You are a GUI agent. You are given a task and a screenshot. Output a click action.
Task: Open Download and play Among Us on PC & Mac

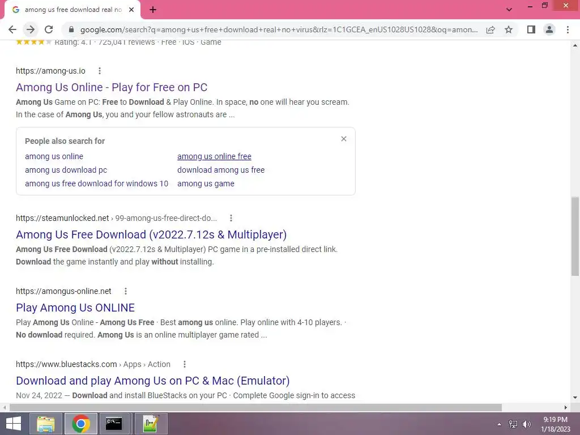coord(152,381)
